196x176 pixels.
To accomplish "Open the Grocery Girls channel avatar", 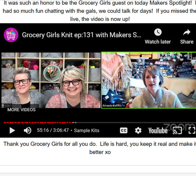I will tap(11, 35).
